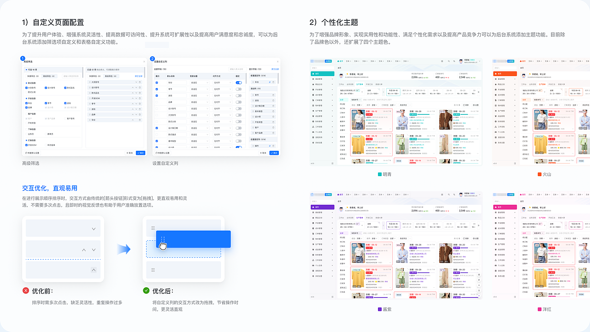Select 开发汇总 tab in 酱紫 theme

point(369,218)
